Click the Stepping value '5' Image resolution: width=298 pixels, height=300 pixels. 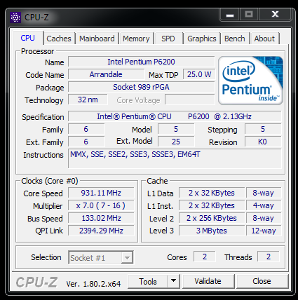263,129
